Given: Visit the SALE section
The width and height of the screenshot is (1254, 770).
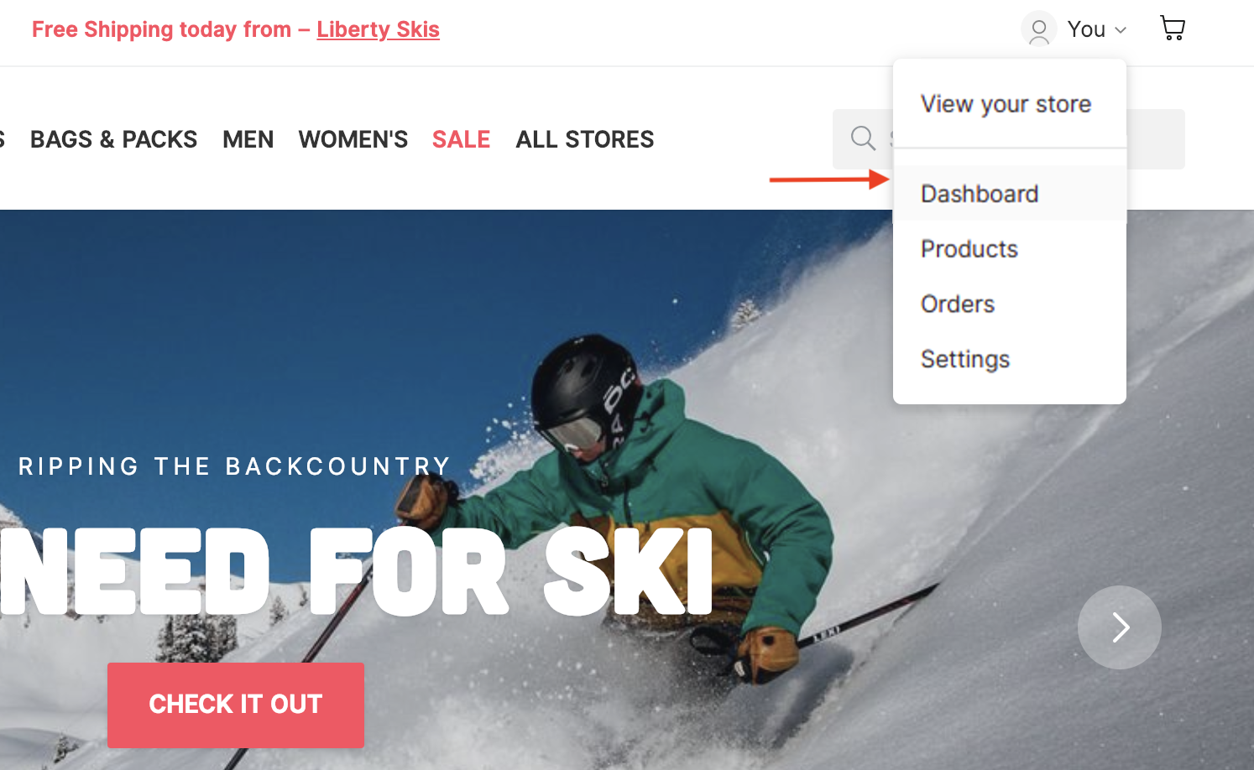Looking at the screenshot, I should tap(461, 139).
